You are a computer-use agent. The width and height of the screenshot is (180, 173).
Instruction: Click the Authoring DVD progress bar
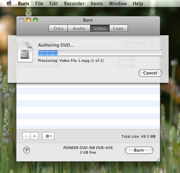click(100, 53)
